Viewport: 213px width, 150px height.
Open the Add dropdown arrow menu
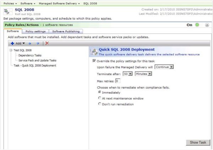24,43
